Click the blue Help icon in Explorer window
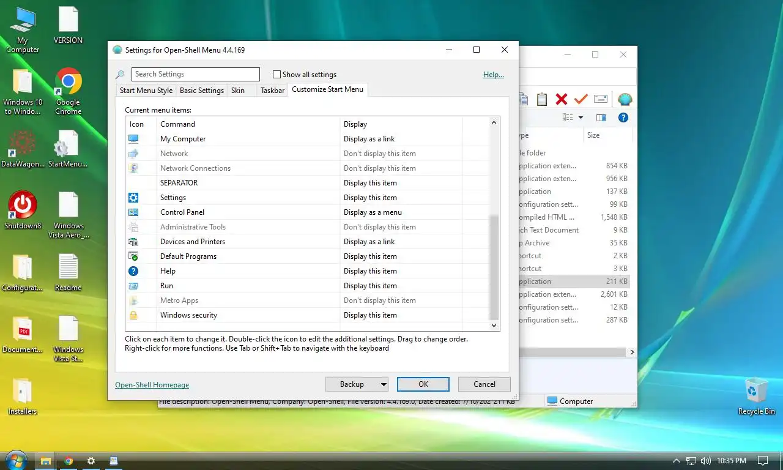Viewport: 783px width, 470px height. (623, 117)
